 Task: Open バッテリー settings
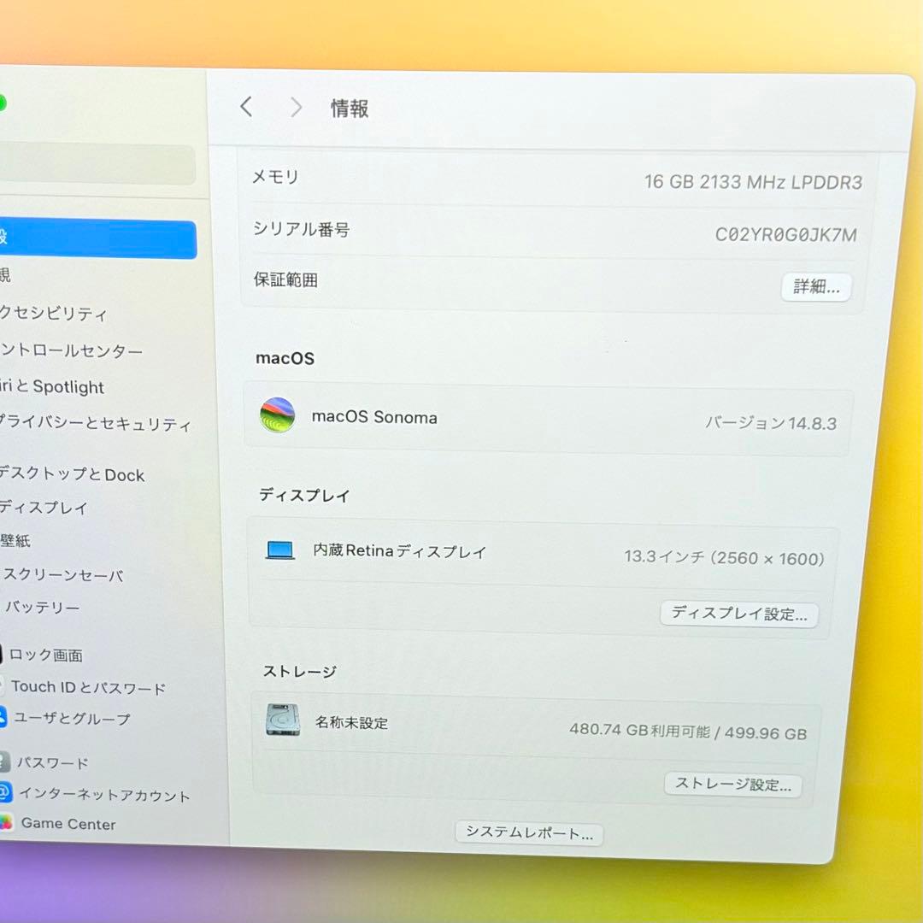(x=43, y=608)
